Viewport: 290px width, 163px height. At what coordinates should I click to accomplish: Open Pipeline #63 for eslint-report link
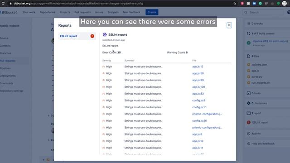[270, 41]
